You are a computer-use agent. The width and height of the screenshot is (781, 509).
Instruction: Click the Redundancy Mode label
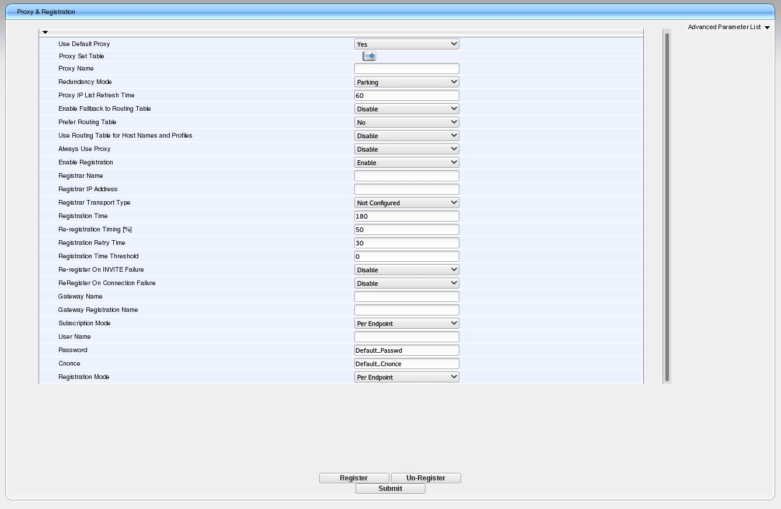tap(85, 82)
